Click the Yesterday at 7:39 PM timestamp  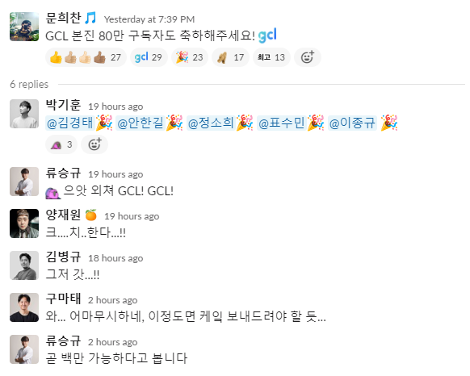pos(149,19)
